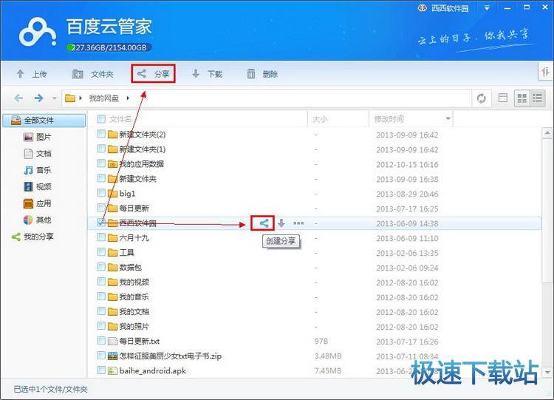Click the 下载 download toolbar button

(207, 74)
